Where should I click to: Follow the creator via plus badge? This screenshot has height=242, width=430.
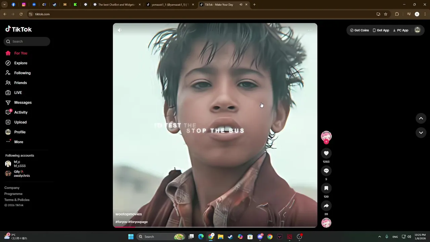click(326, 142)
